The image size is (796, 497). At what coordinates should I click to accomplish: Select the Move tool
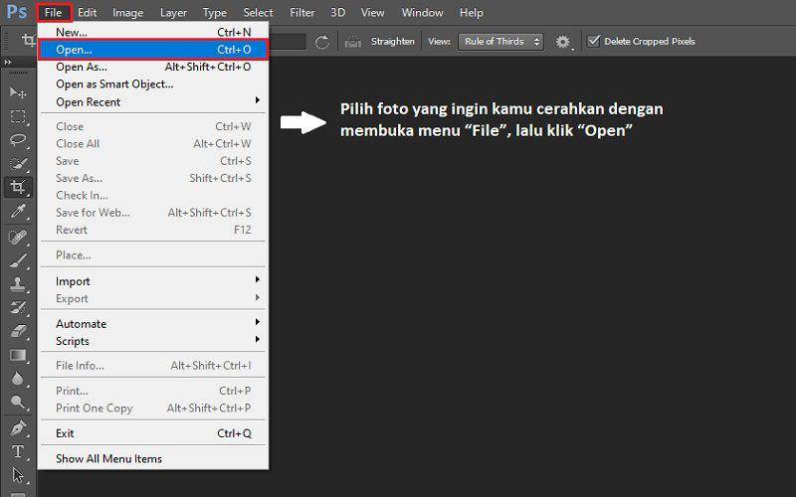[18, 92]
